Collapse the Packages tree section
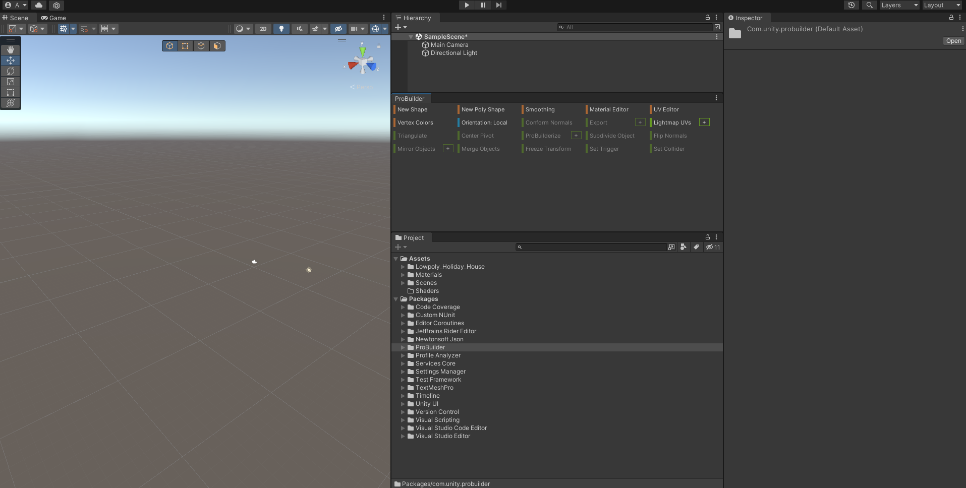Viewport: 966px width, 488px height. pyautogui.click(x=396, y=299)
